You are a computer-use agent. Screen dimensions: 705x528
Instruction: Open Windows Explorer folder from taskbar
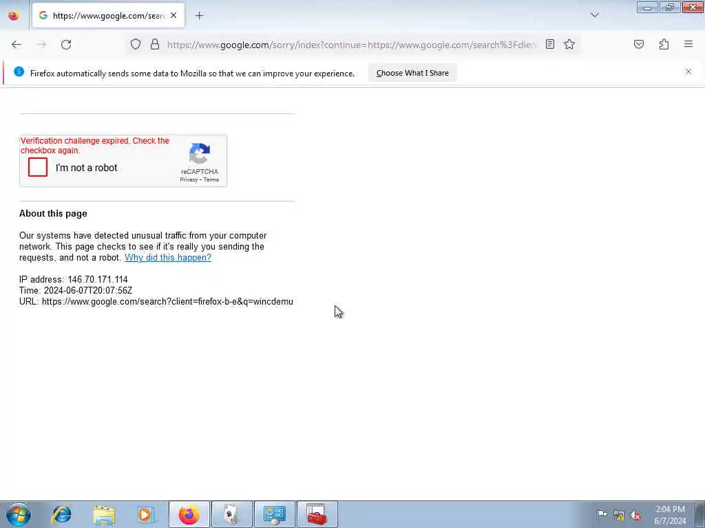click(105, 514)
